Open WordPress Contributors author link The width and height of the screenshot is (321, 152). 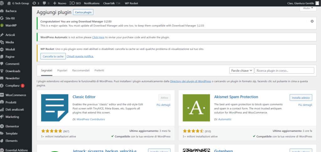tap(91, 119)
